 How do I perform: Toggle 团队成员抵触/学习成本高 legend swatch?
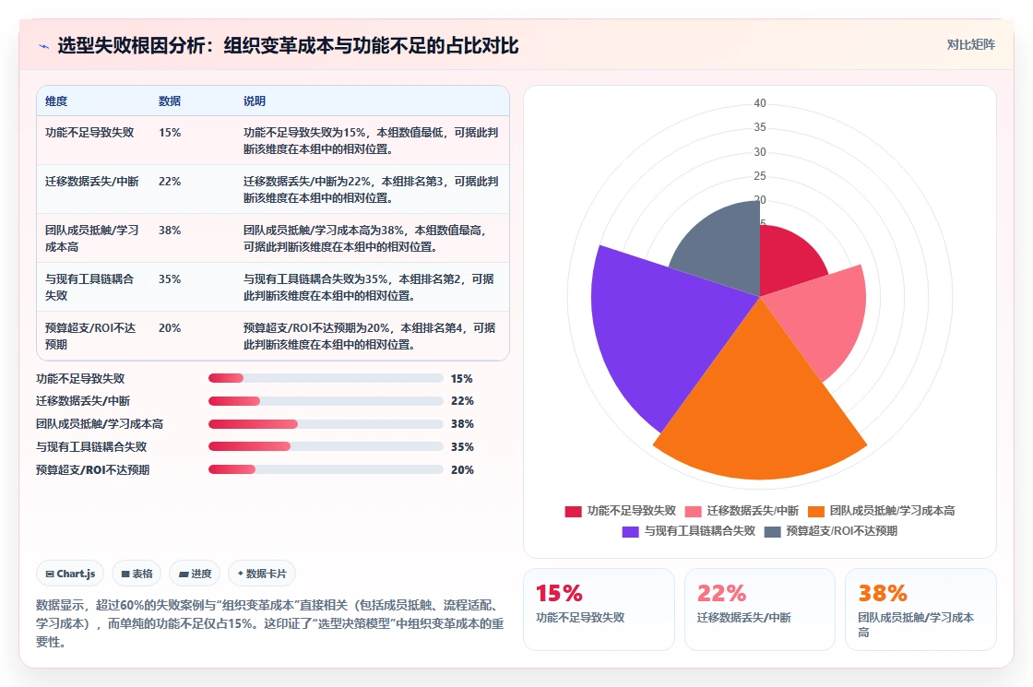tap(816, 511)
